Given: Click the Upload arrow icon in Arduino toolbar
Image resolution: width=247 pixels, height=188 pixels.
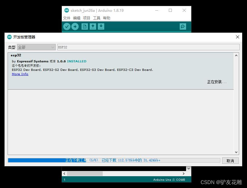Looking at the screenshot, I should point(75,26).
